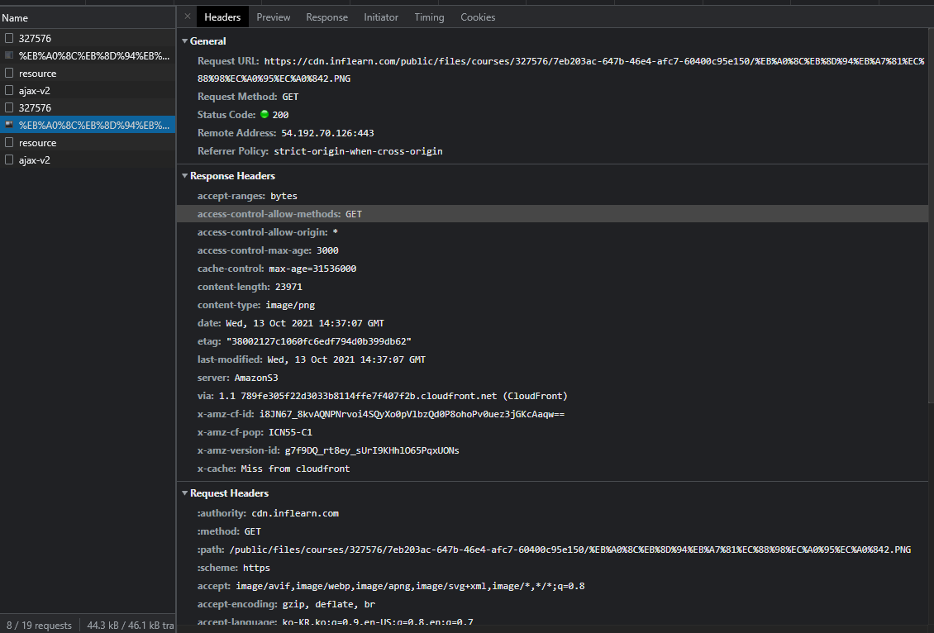Image resolution: width=934 pixels, height=633 pixels.
Task: Sort requests by the Name column header
Action: 15,18
